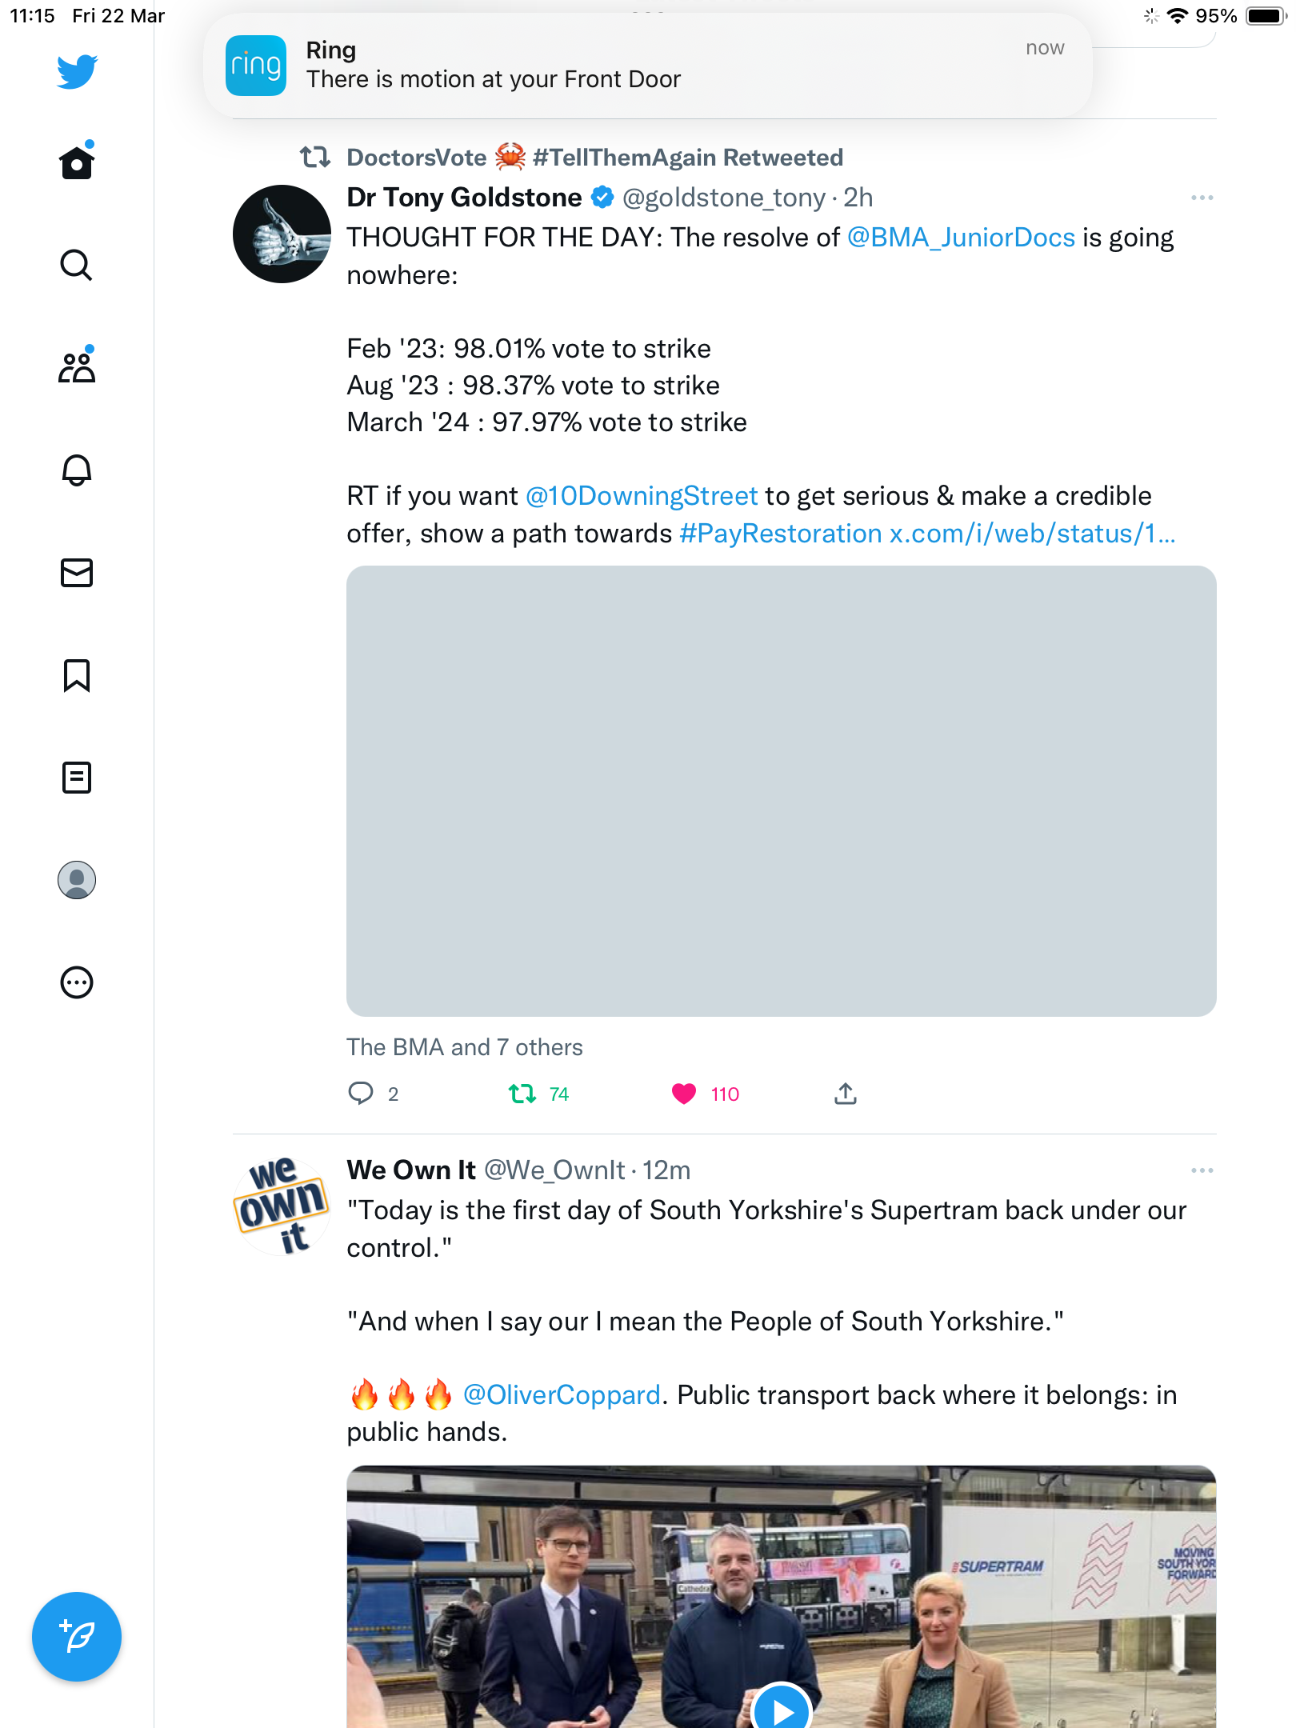This screenshot has height=1728, width=1296.
Task: Open more options on We Own It tweet
Action: [x=1202, y=1170]
